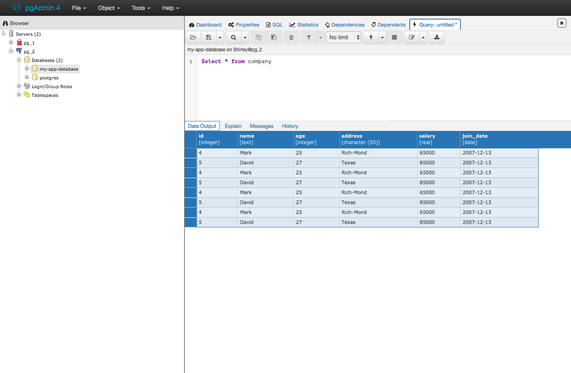571x373 pixels.
Task: Open the No limit rows dropdown
Action: coord(343,37)
